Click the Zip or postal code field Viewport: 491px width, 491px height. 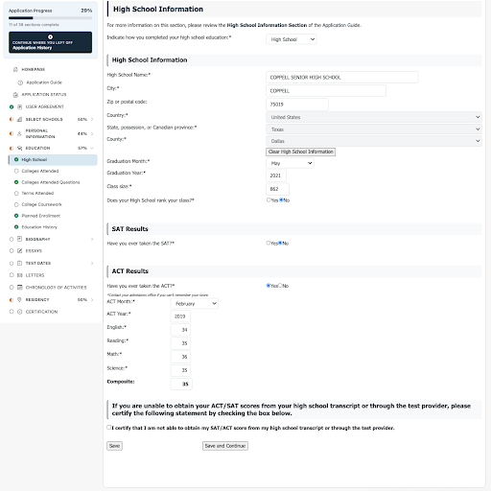pyautogui.click(x=297, y=105)
